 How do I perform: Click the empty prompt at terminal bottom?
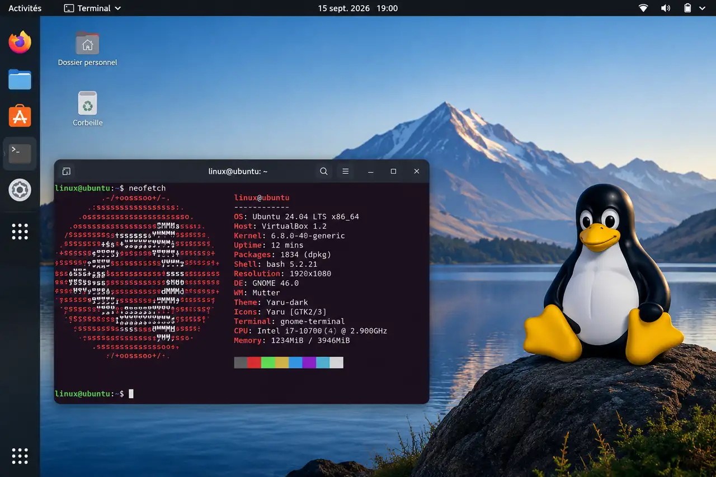94,394
